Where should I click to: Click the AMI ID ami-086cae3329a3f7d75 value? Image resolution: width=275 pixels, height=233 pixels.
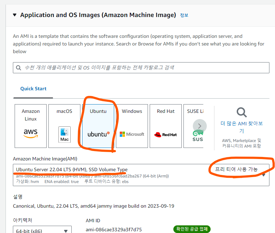113,230
